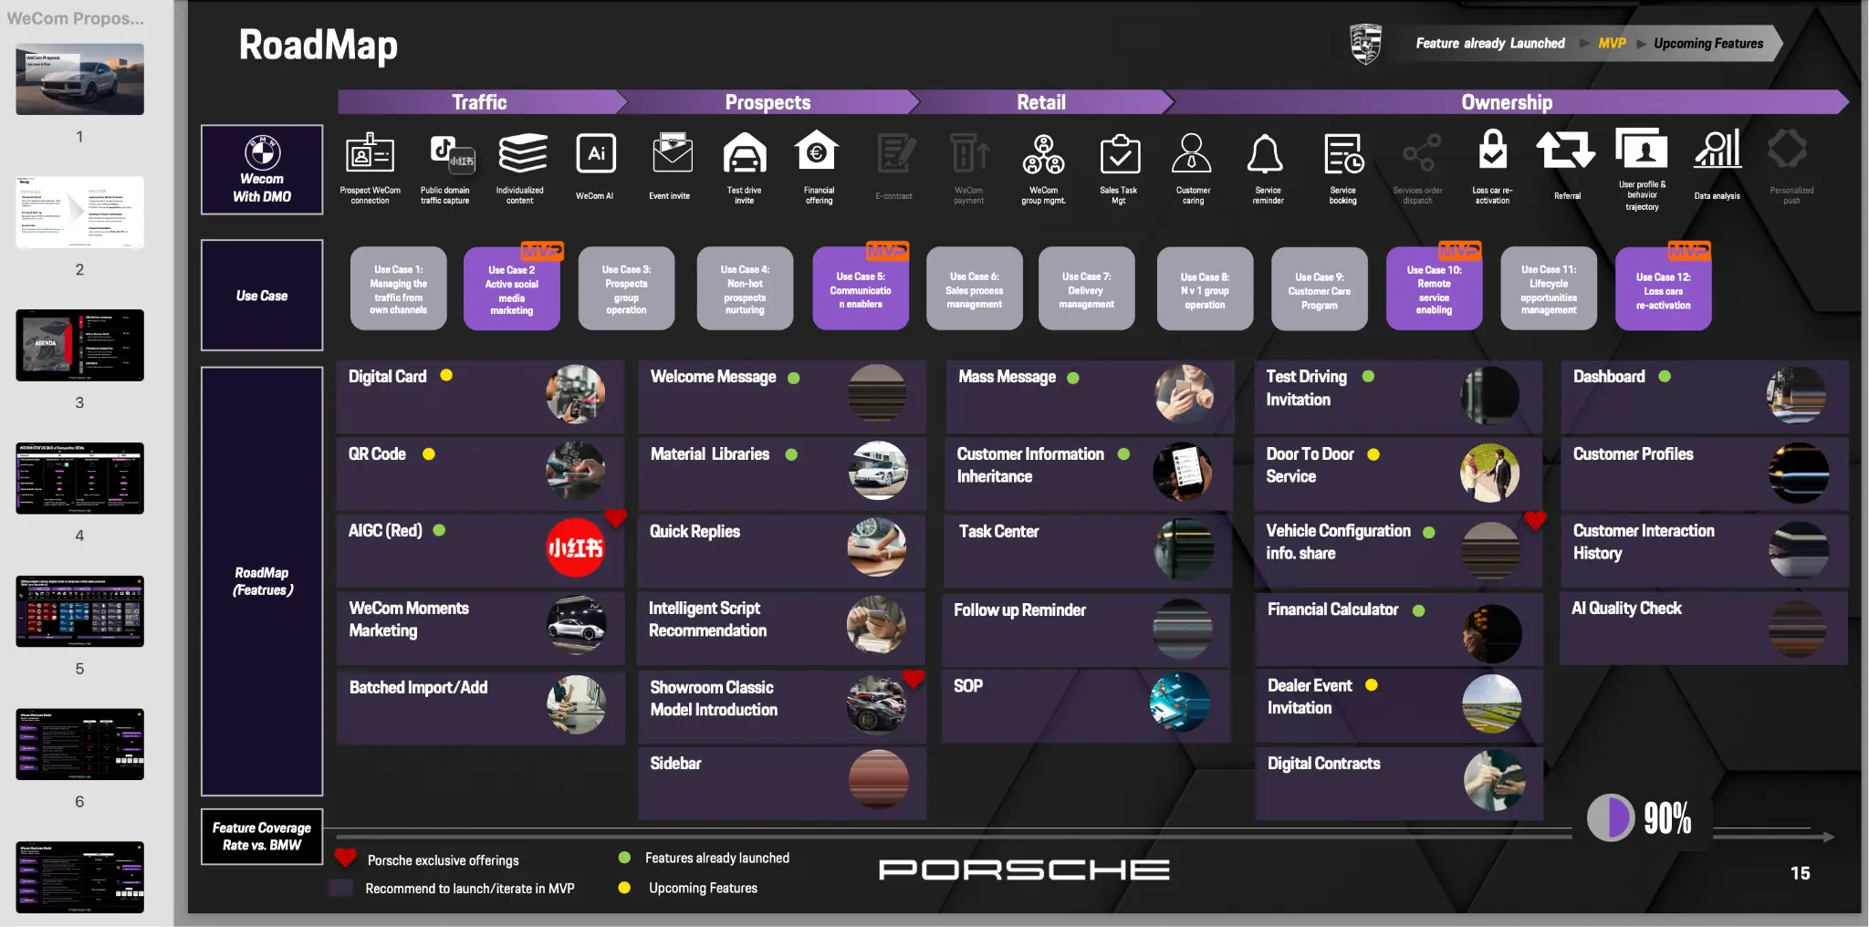This screenshot has height=927, width=1869.
Task: Click the 90% coverage pie indicator
Action: tap(1611, 817)
